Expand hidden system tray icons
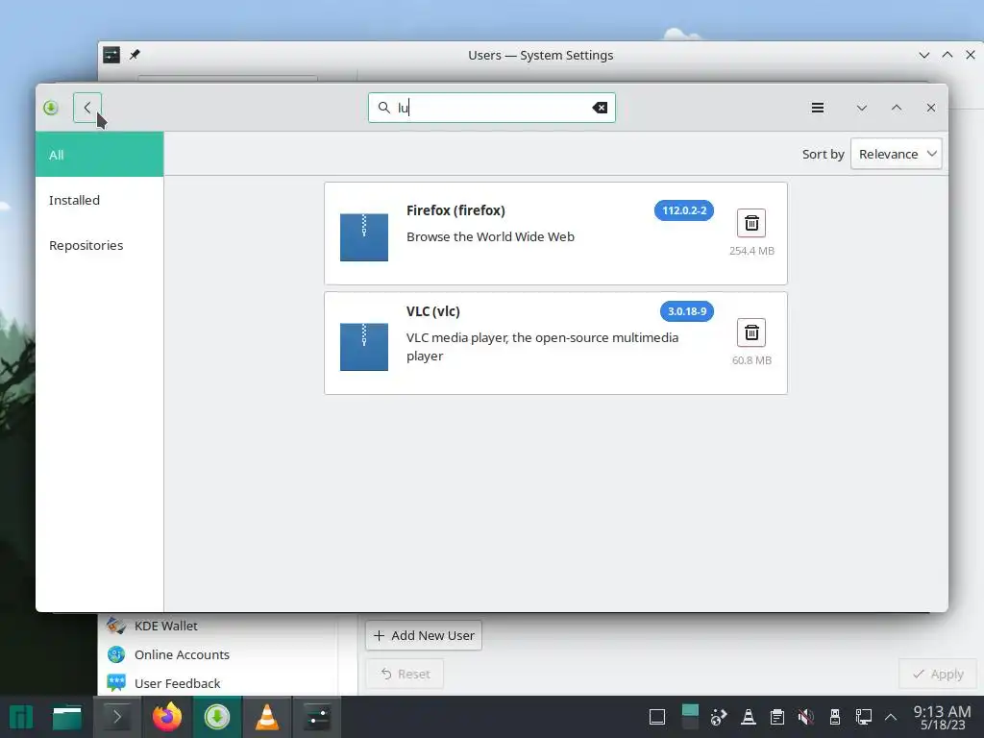The height and width of the screenshot is (738, 984). click(x=890, y=717)
